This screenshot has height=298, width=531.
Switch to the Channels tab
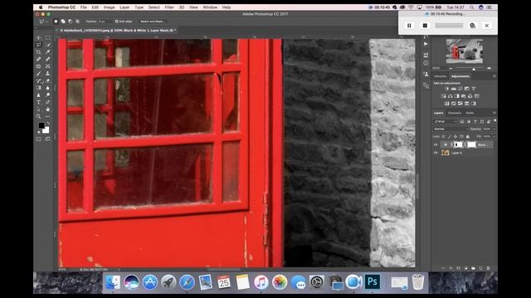point(455,113)
